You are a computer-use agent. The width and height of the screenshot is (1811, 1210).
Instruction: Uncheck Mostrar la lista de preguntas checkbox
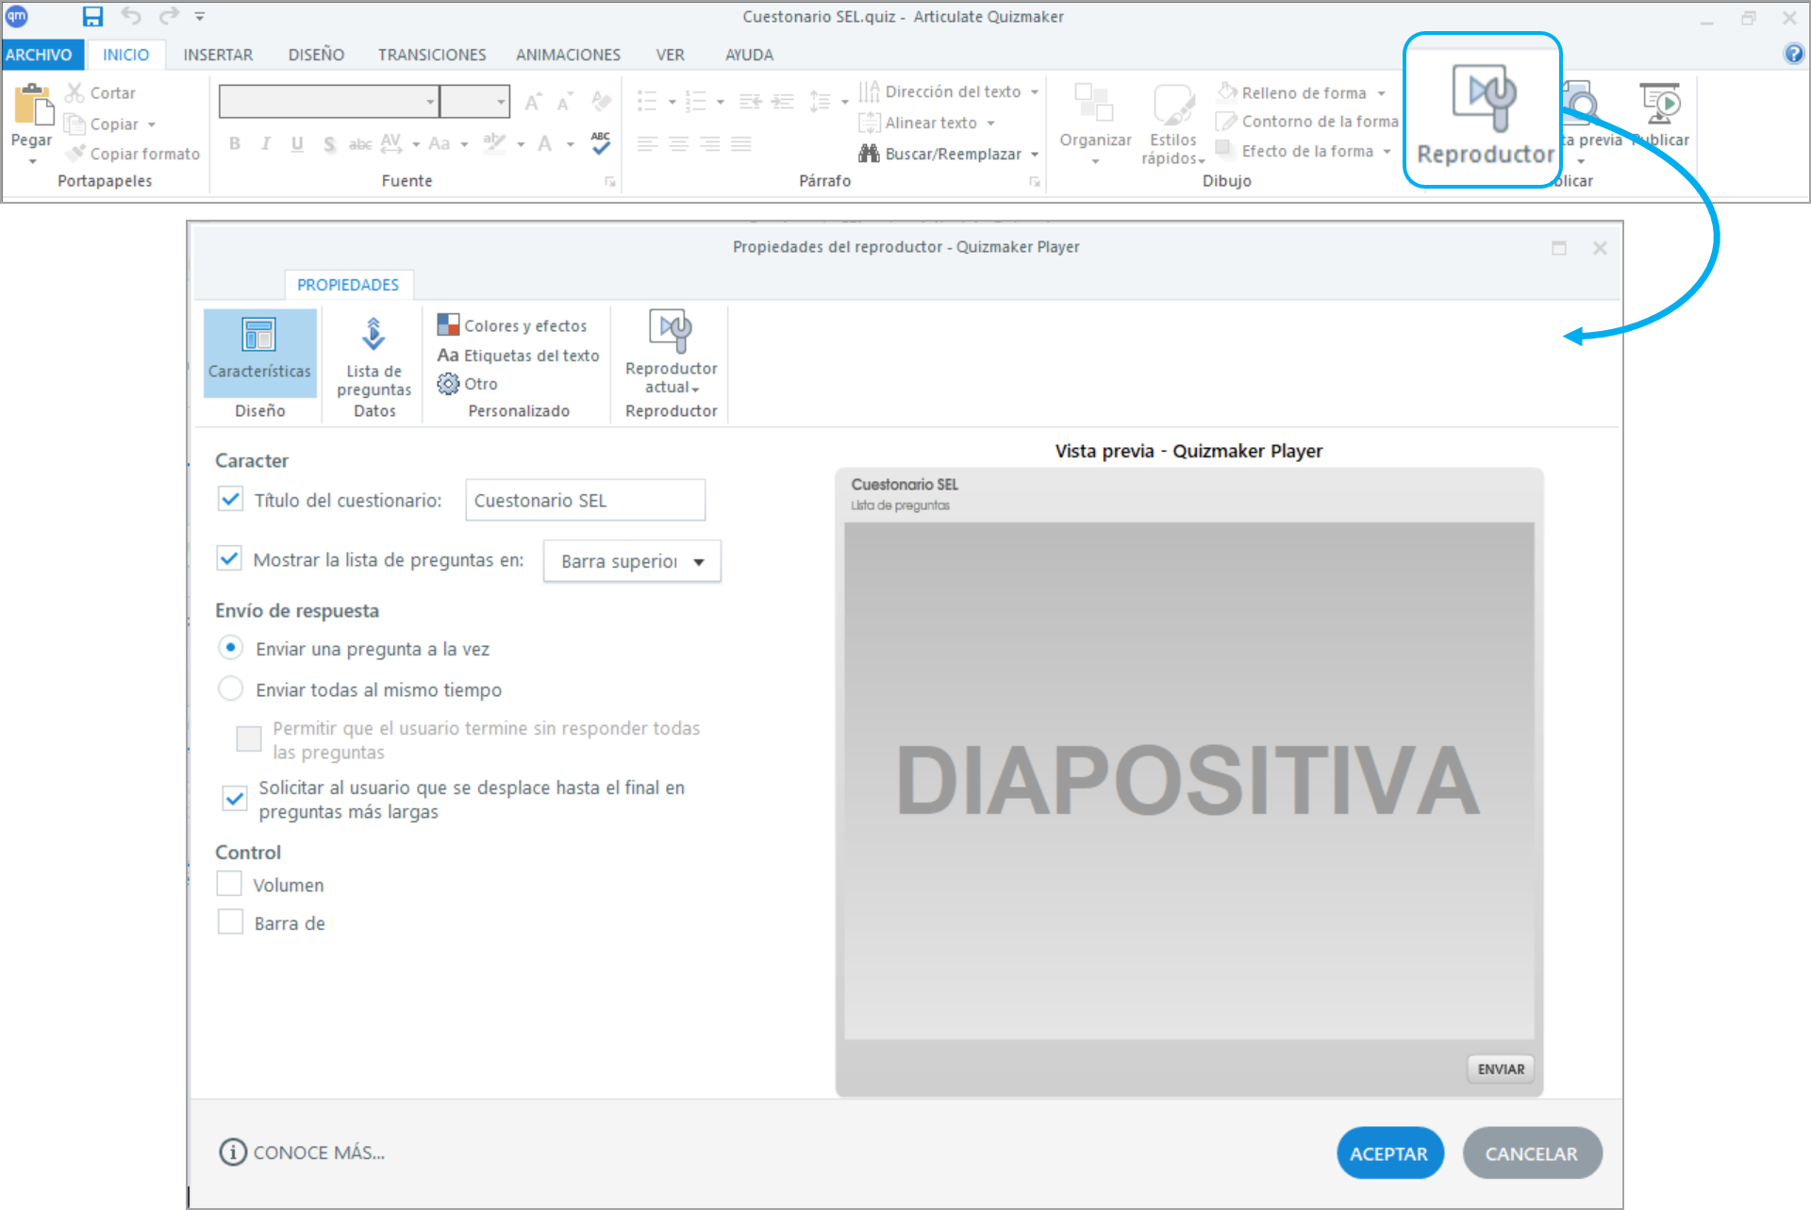[229, 558]
